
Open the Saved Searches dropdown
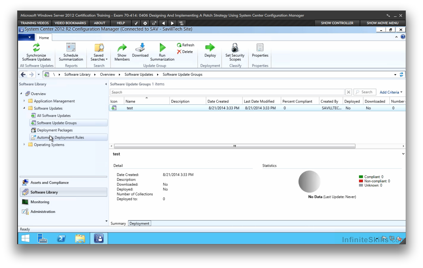pos(99,52)
